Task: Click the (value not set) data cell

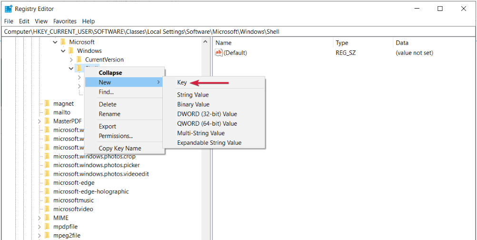Action: point(414,53)
